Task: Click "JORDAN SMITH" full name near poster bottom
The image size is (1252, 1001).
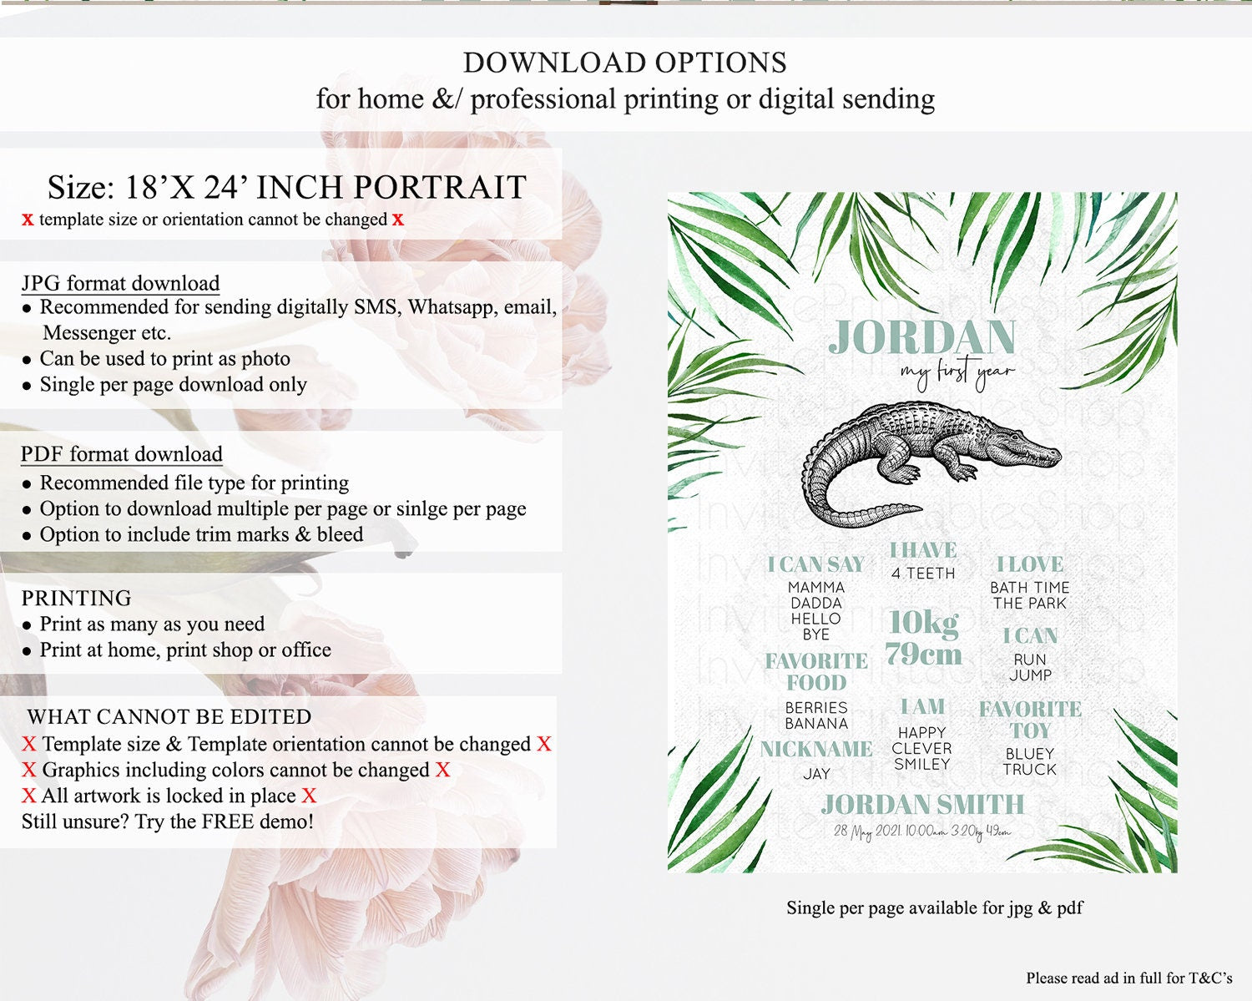Action: [x=922, y=804]
